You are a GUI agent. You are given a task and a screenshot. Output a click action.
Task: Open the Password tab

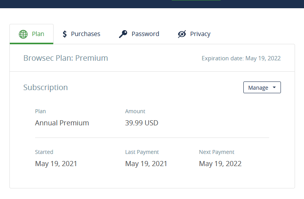[x=139, y=34]
